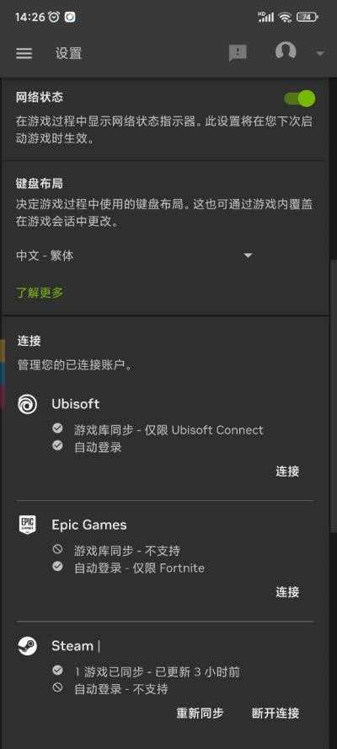Open the 了解更多 link
337x749 pixels.
tap(40, 293)
